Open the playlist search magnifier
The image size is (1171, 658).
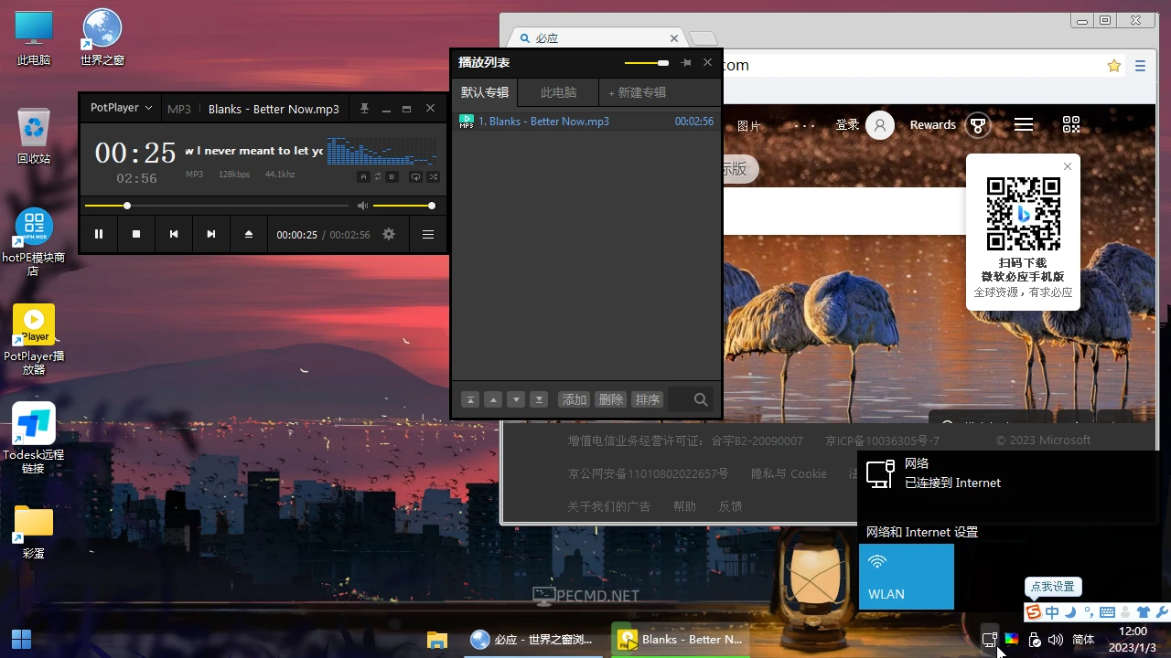[701, 399]
